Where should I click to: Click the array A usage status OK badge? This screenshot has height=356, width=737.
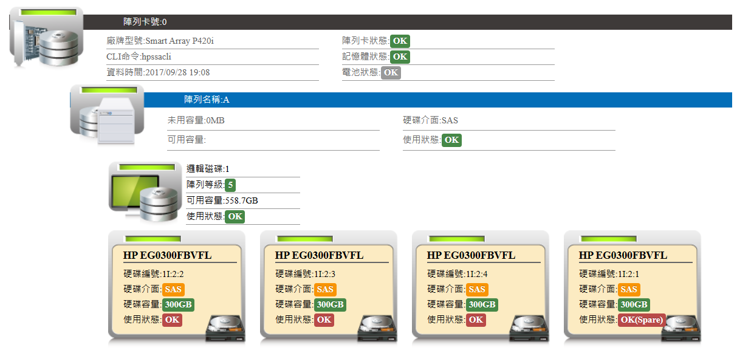(x=451, y=140)
